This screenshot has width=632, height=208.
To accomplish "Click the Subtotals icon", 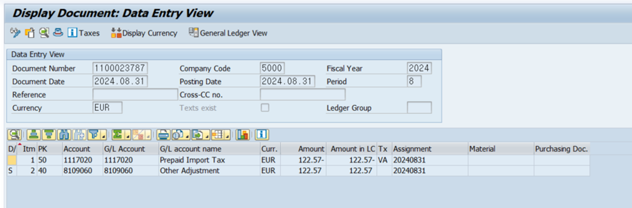I will pos(139,134).
